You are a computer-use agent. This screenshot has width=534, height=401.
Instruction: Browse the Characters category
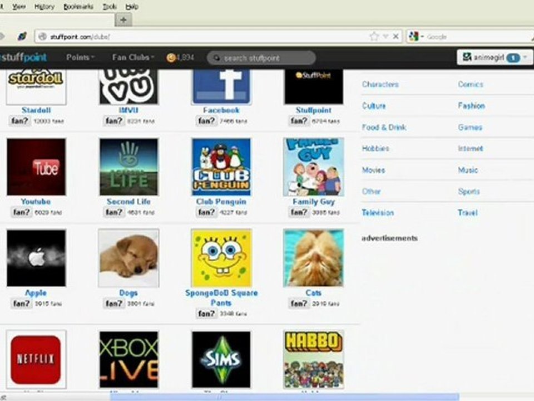(x=380, y=84)
